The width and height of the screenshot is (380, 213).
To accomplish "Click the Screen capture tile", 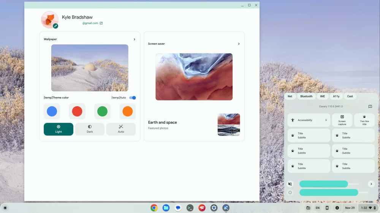I will point(342,120).
